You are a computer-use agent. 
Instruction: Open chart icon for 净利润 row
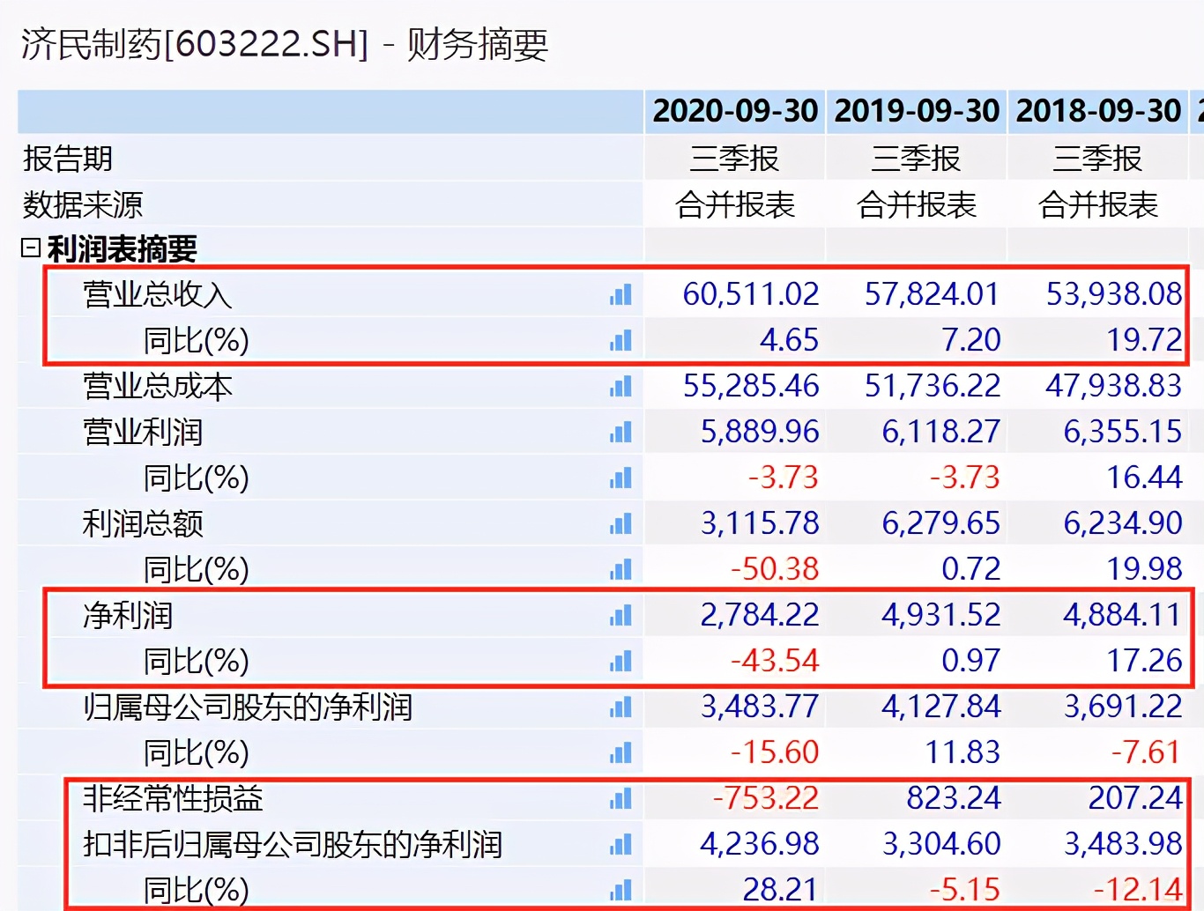[x=621, y=615]
